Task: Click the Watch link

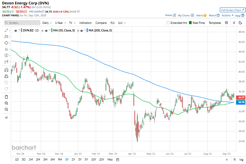Action: coord(213,15)
